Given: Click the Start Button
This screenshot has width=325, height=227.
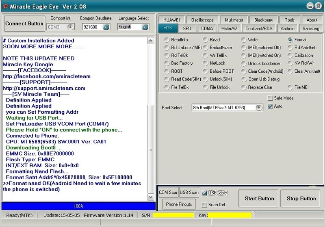Looking at the screenshot, I should tap(258, 199).
